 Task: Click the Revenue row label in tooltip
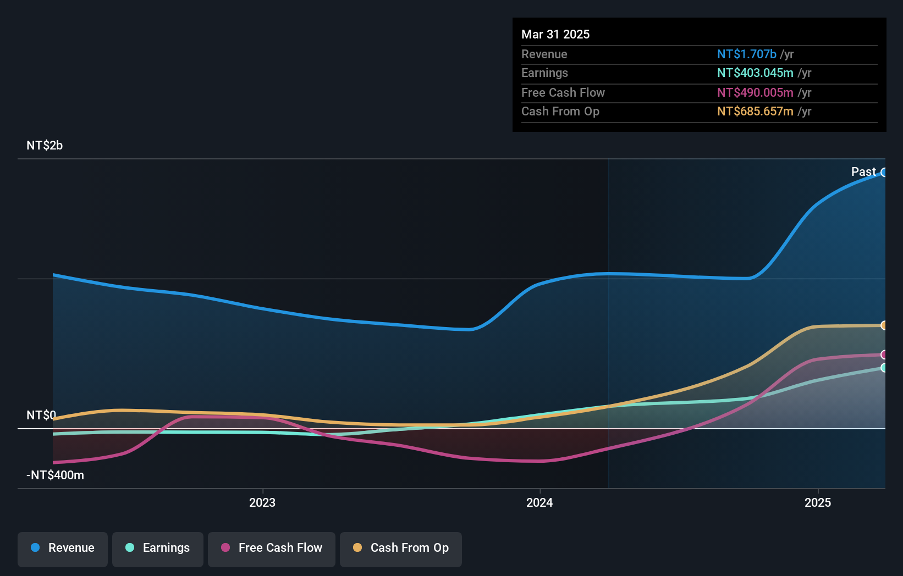pos(544,54)
